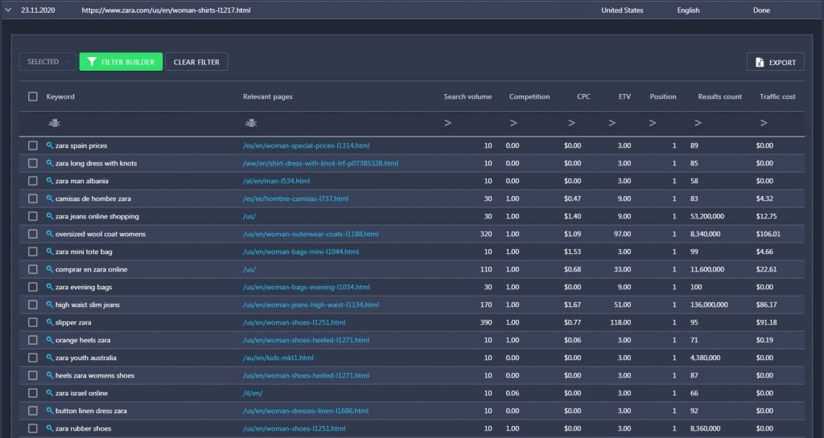Click search icon beside 'zara spain prices'

(49, 145)
